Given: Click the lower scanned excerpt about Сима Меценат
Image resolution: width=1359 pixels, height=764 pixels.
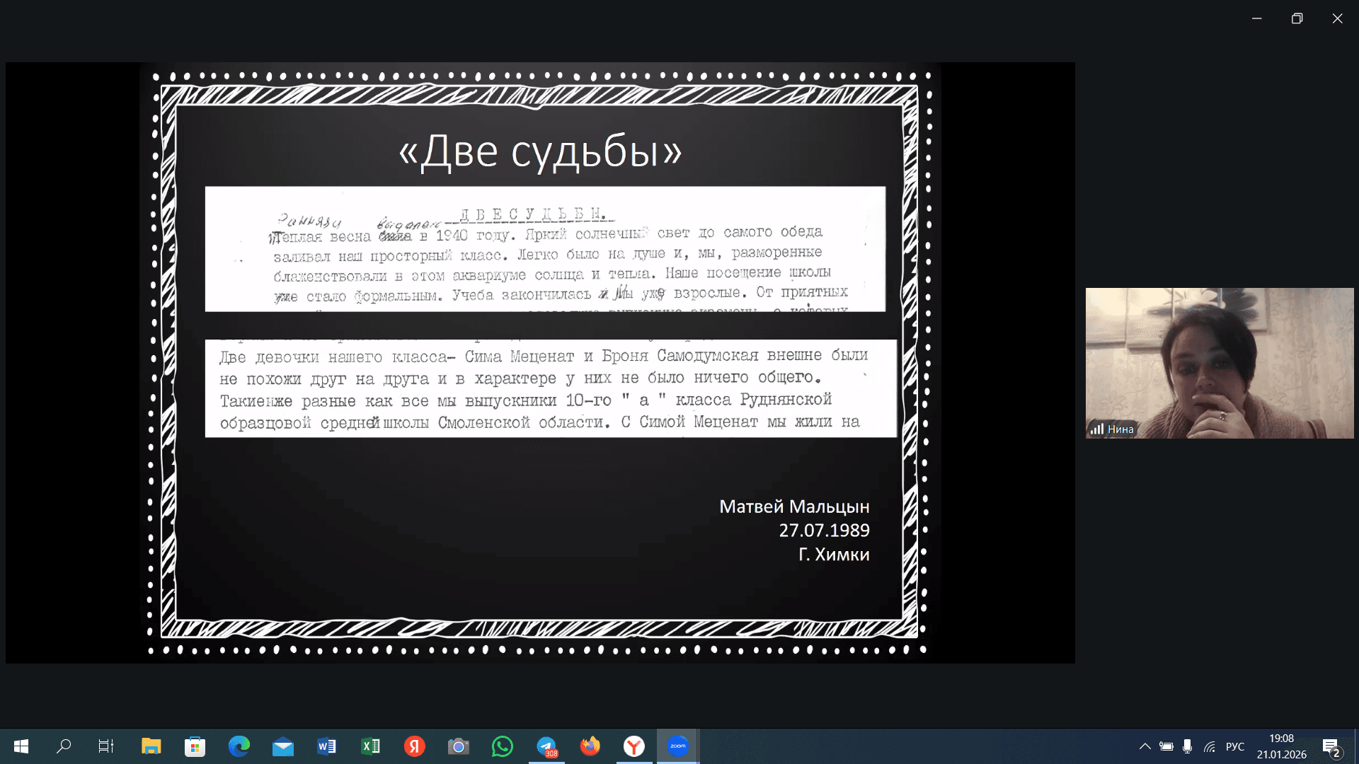Looking at the screenshot, I should (551, 388).
